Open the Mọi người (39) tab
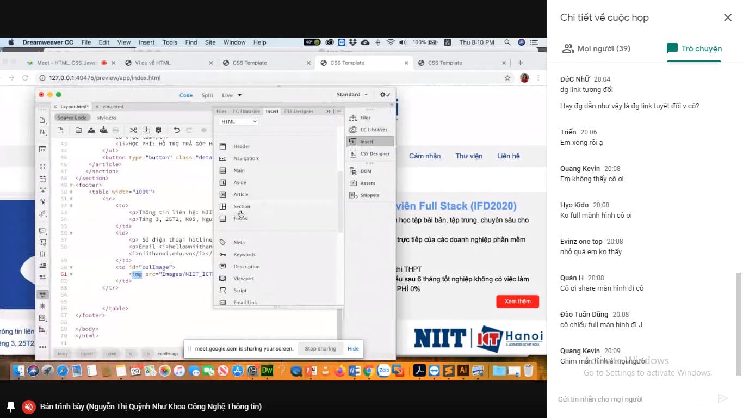This screenshot has height=418, width=743. 597,48
